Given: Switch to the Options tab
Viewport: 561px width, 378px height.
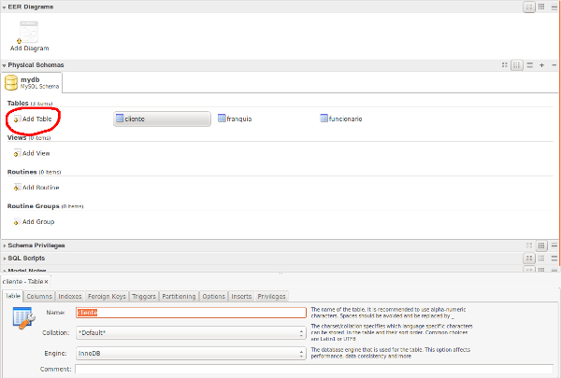Looking at the screenshot, I should (213, 296).
